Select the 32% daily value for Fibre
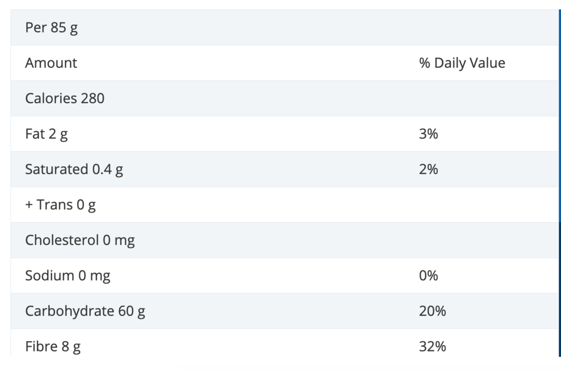 (432, 347)
